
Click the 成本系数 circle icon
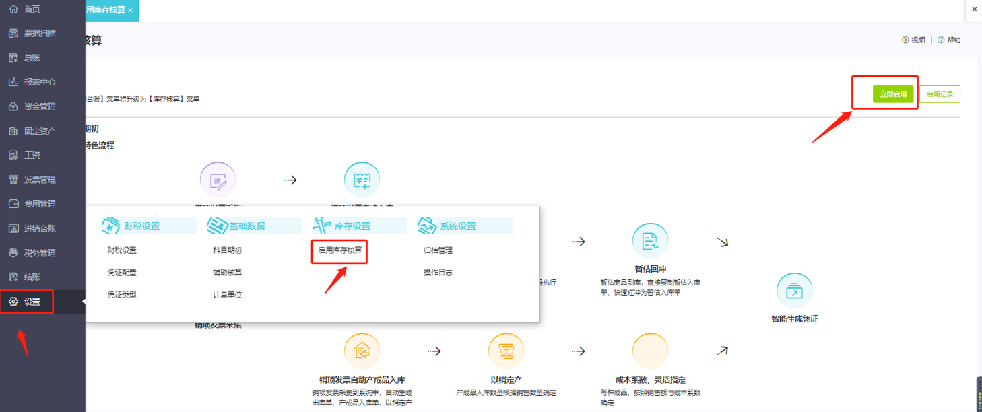pyautogui.click(x=650, y=351)
